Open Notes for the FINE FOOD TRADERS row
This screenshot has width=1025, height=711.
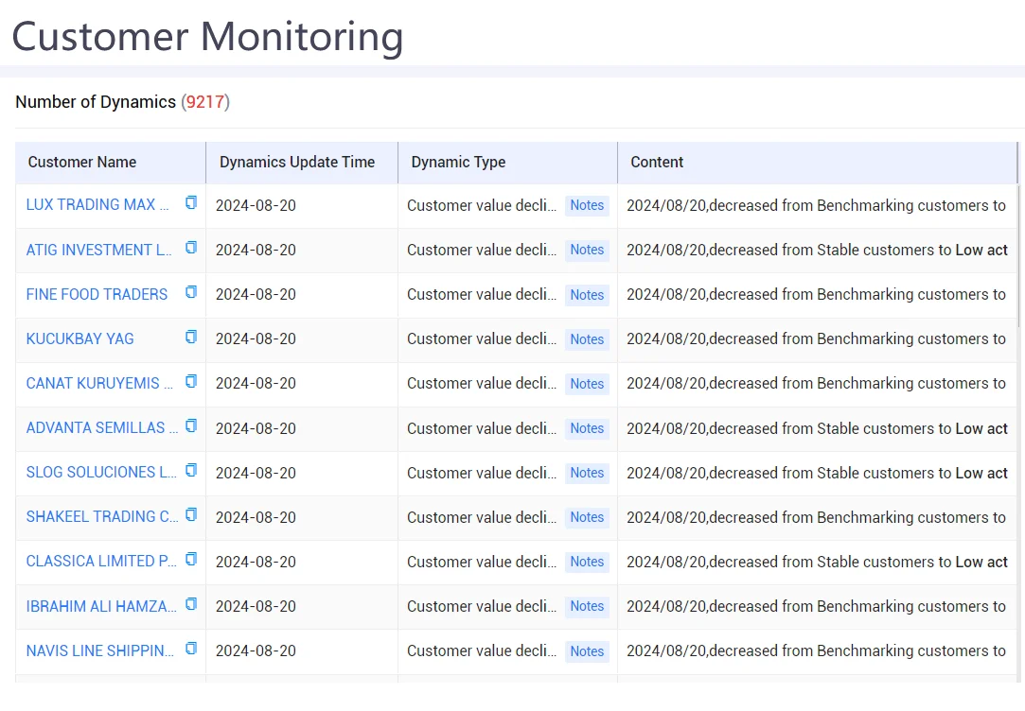coord(587,295)
